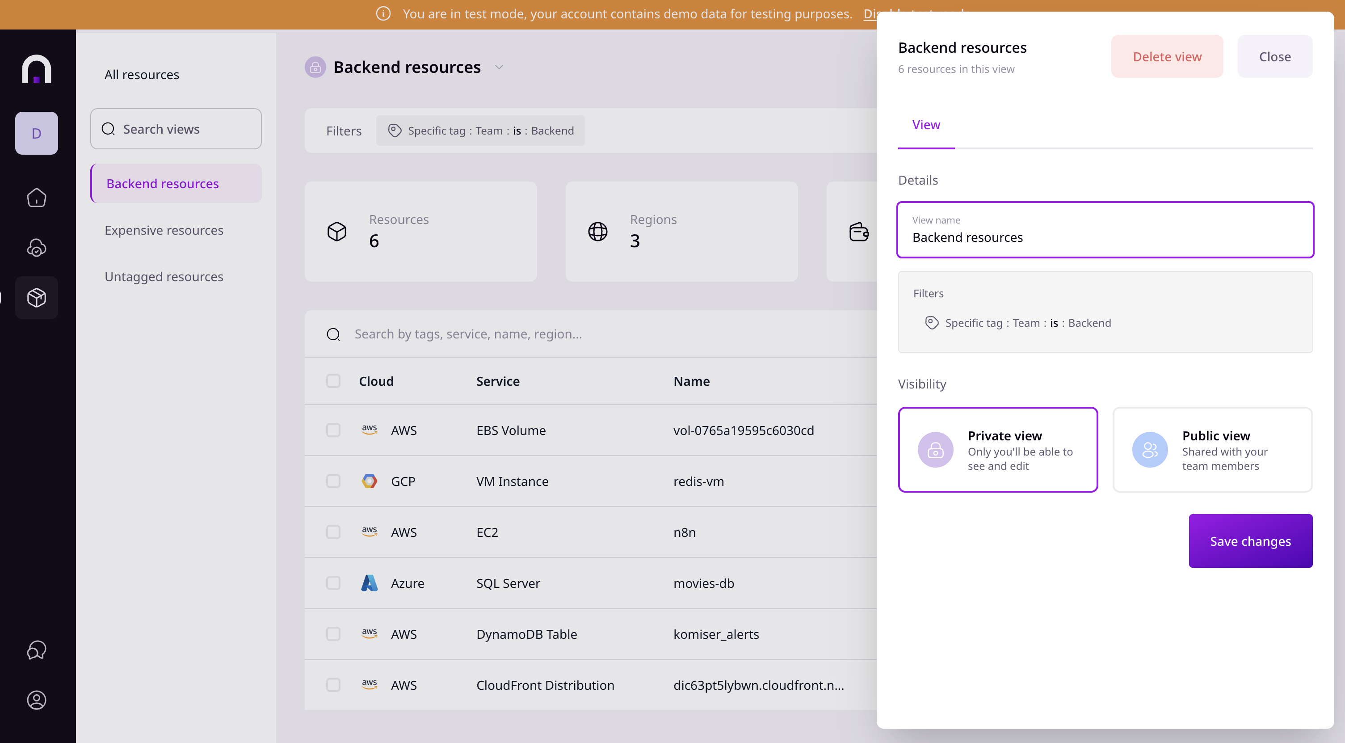Expand the Backend resources title chevron

tap(499, 67)
